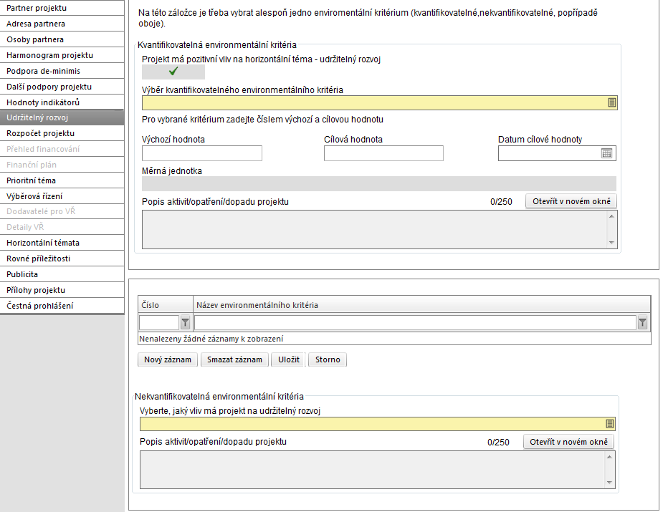The height and width of the screenshot is (512, 663).
Task: Open Výběrová řízení section
Action: pyautogui.click(x=62, y=195)
